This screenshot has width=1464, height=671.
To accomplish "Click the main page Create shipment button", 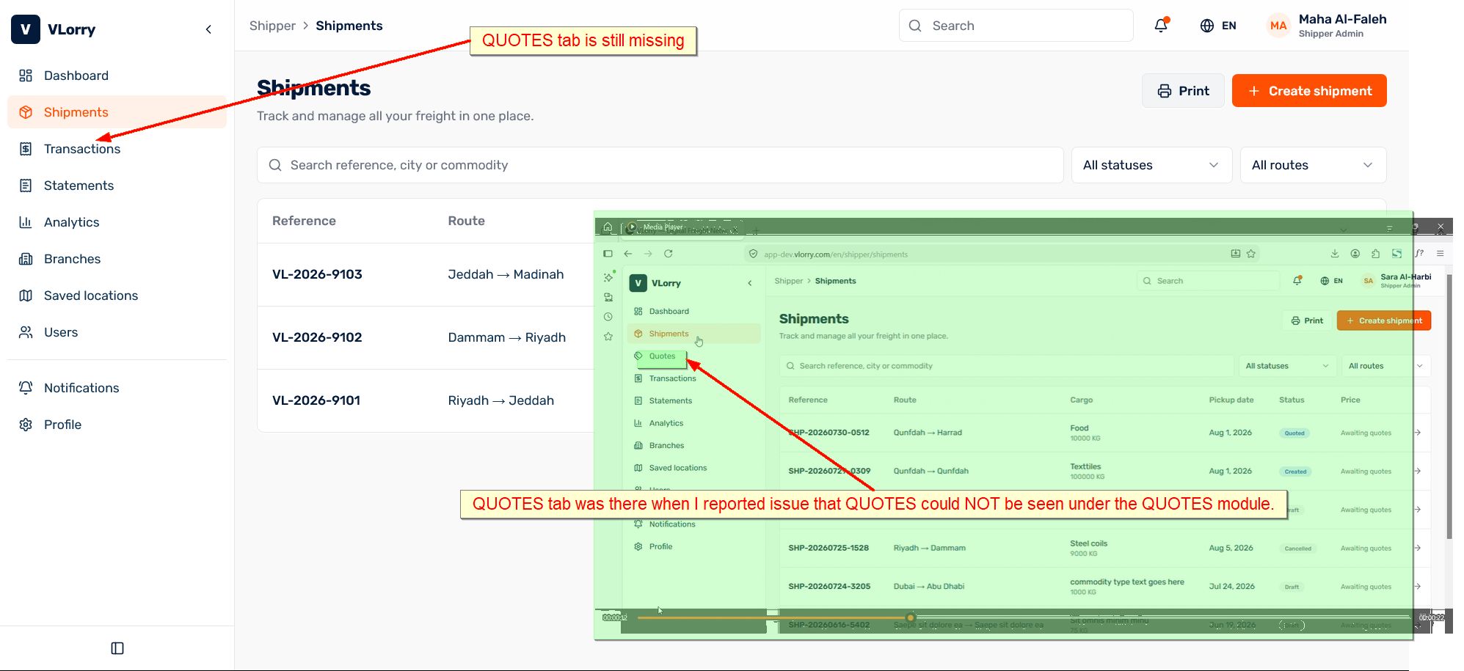I will (x=1309, y=91).
